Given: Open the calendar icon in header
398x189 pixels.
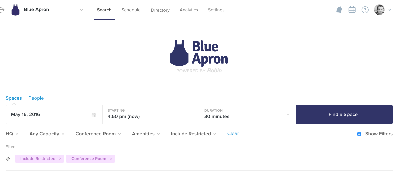Looking at the screenshot, I should coord(352,10).
